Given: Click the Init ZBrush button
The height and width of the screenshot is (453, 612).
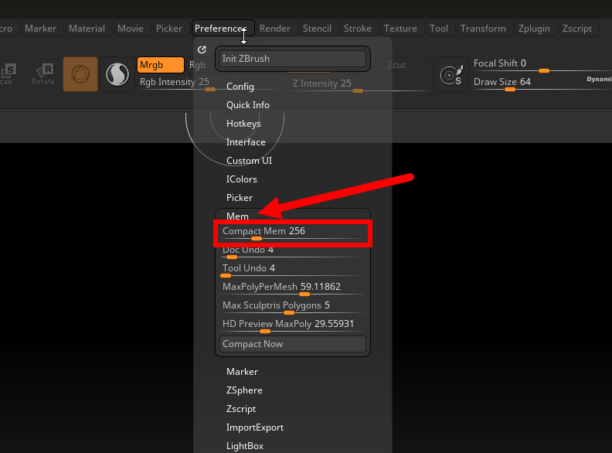Looking at the screenshot, I should pyautogui.click(x=293, y=59).
